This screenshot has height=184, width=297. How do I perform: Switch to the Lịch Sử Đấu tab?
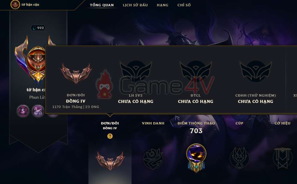[135, 5]
